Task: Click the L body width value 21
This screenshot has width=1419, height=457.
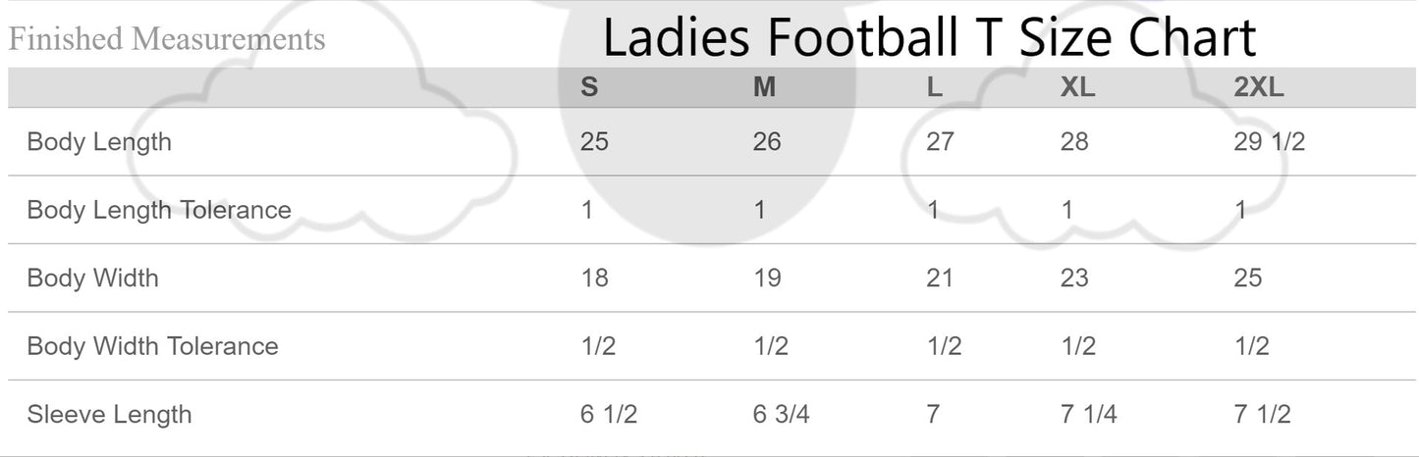Action: pyautogui.click(x=940, y=279)
